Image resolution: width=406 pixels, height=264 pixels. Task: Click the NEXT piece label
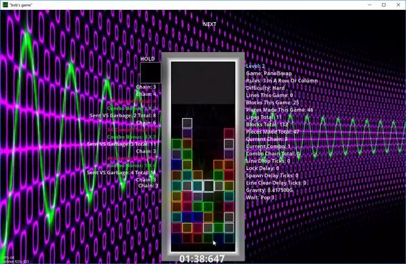(210, 24)
